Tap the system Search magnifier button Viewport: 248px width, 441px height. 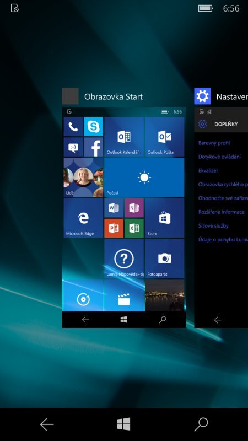click(201, 424)
